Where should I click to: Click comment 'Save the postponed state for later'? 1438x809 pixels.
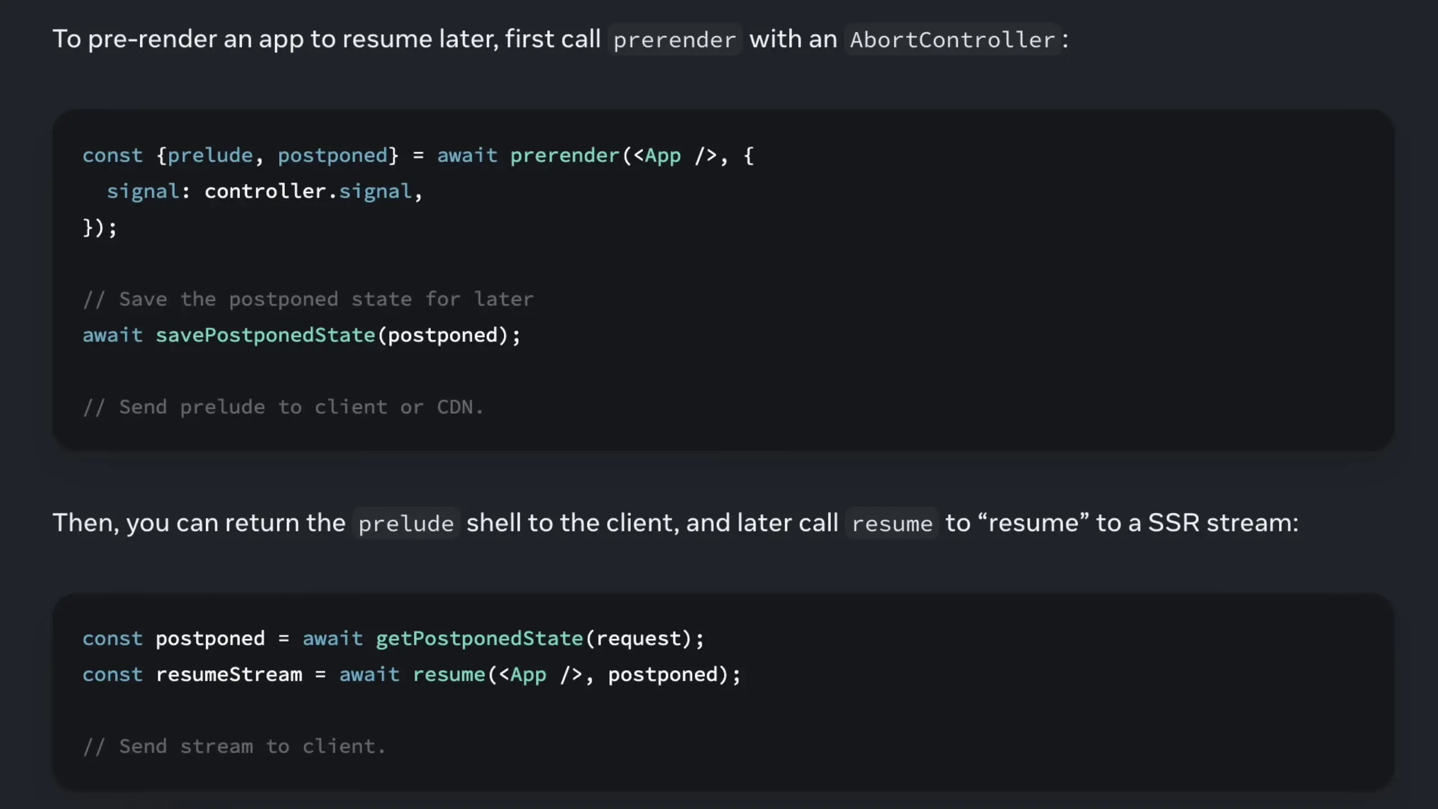pyautogui.click(x=309, y=299)
